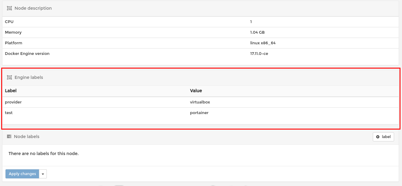Click the Node description panel icon
Image resolution: width=402 pixels, height=186 pixels.
coord(9,8)
